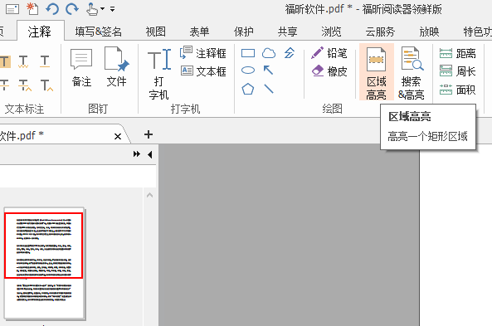Select the Strikeout text markup tool

pyautogui.click(x=4, y=85)
